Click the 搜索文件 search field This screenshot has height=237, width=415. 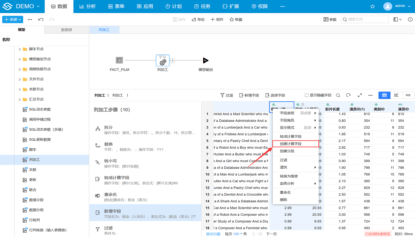(x=366, y=19)
